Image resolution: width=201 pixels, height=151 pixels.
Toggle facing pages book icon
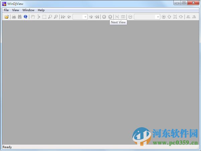[123, 17]
